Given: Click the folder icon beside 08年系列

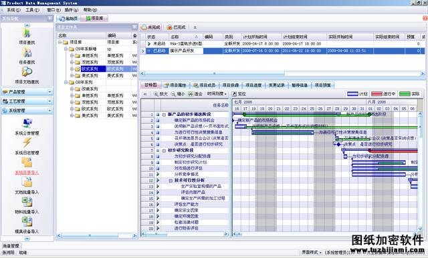Looking at the screenshot, I should coord(72,82).
